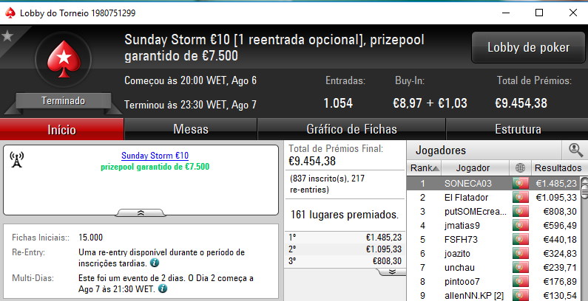Click the flag next to El Flatador

[521, 198]
